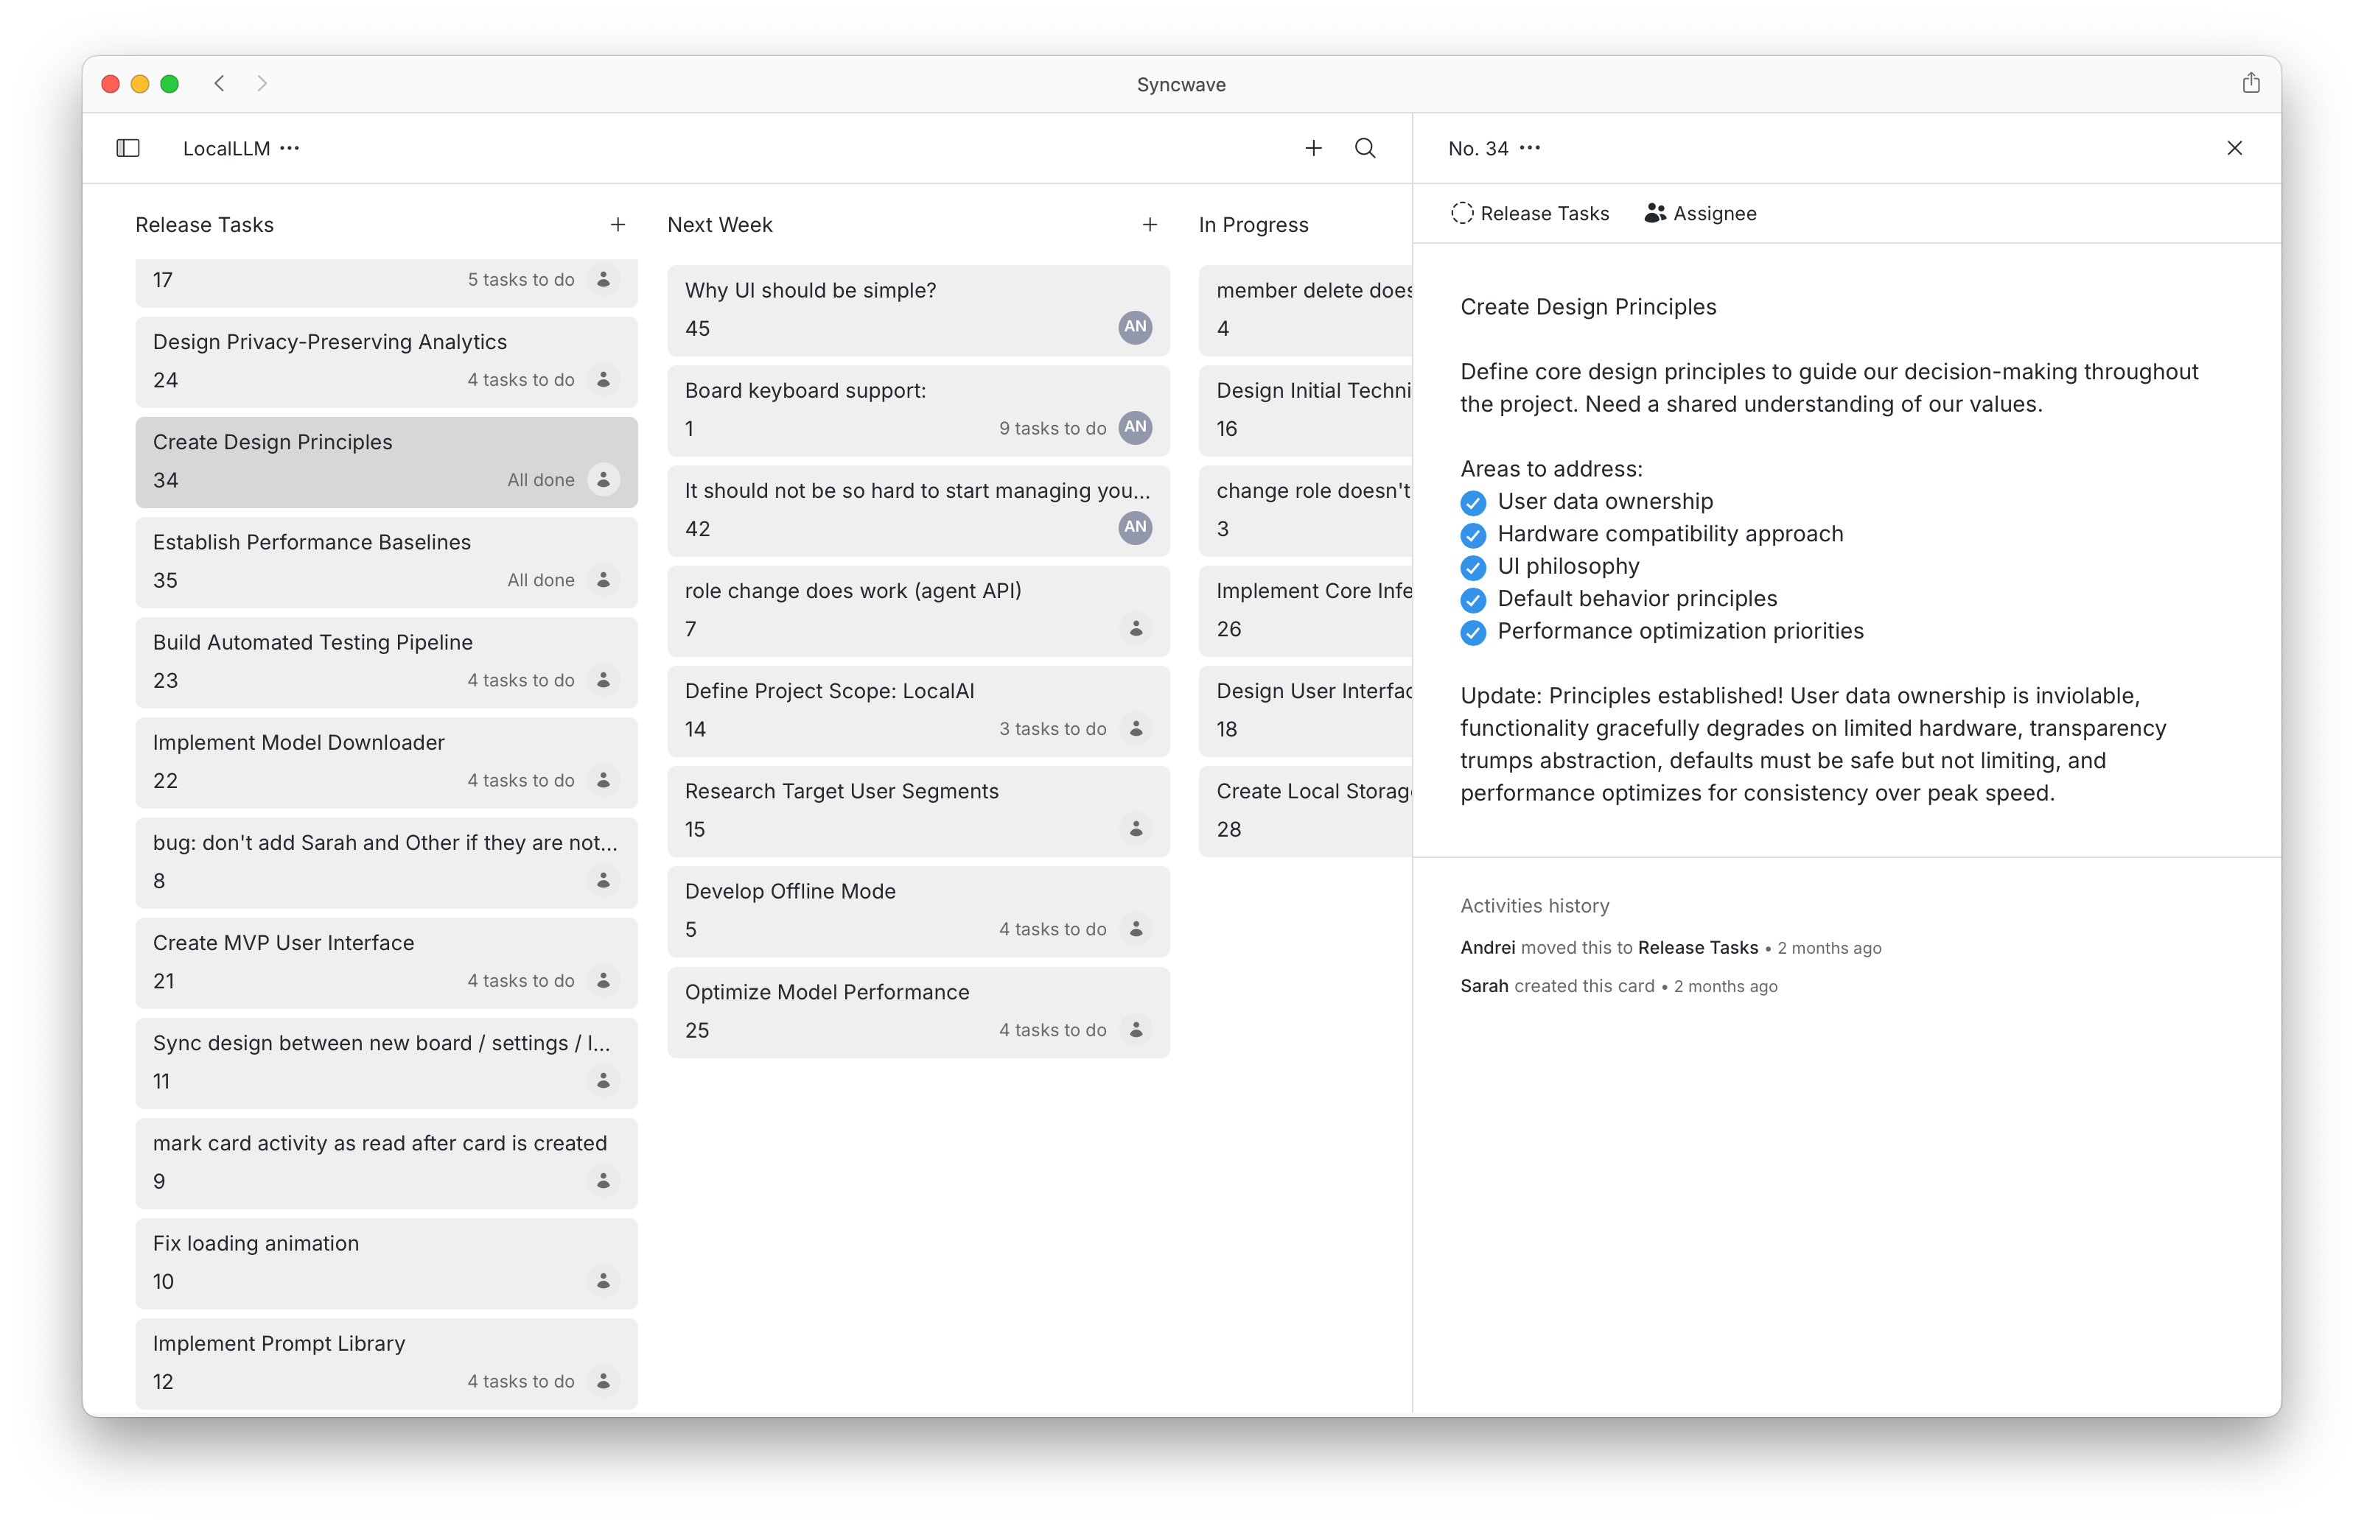Click the plus icon beside search

[1313, 149]
